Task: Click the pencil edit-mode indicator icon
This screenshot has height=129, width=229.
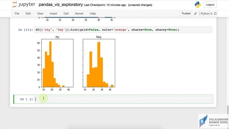Action: click(195, 14)
